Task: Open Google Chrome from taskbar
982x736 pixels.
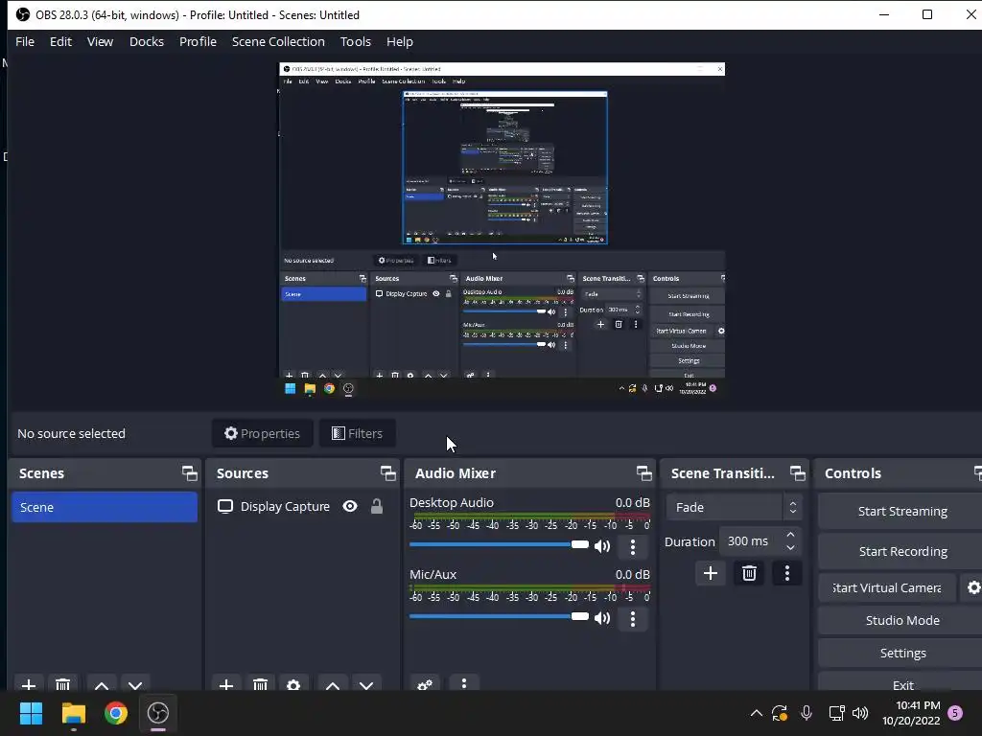Action: click(116, 713)
